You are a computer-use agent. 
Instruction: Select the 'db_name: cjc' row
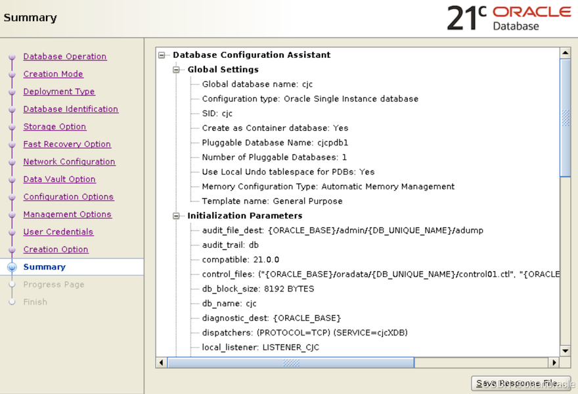pos(229,303)
